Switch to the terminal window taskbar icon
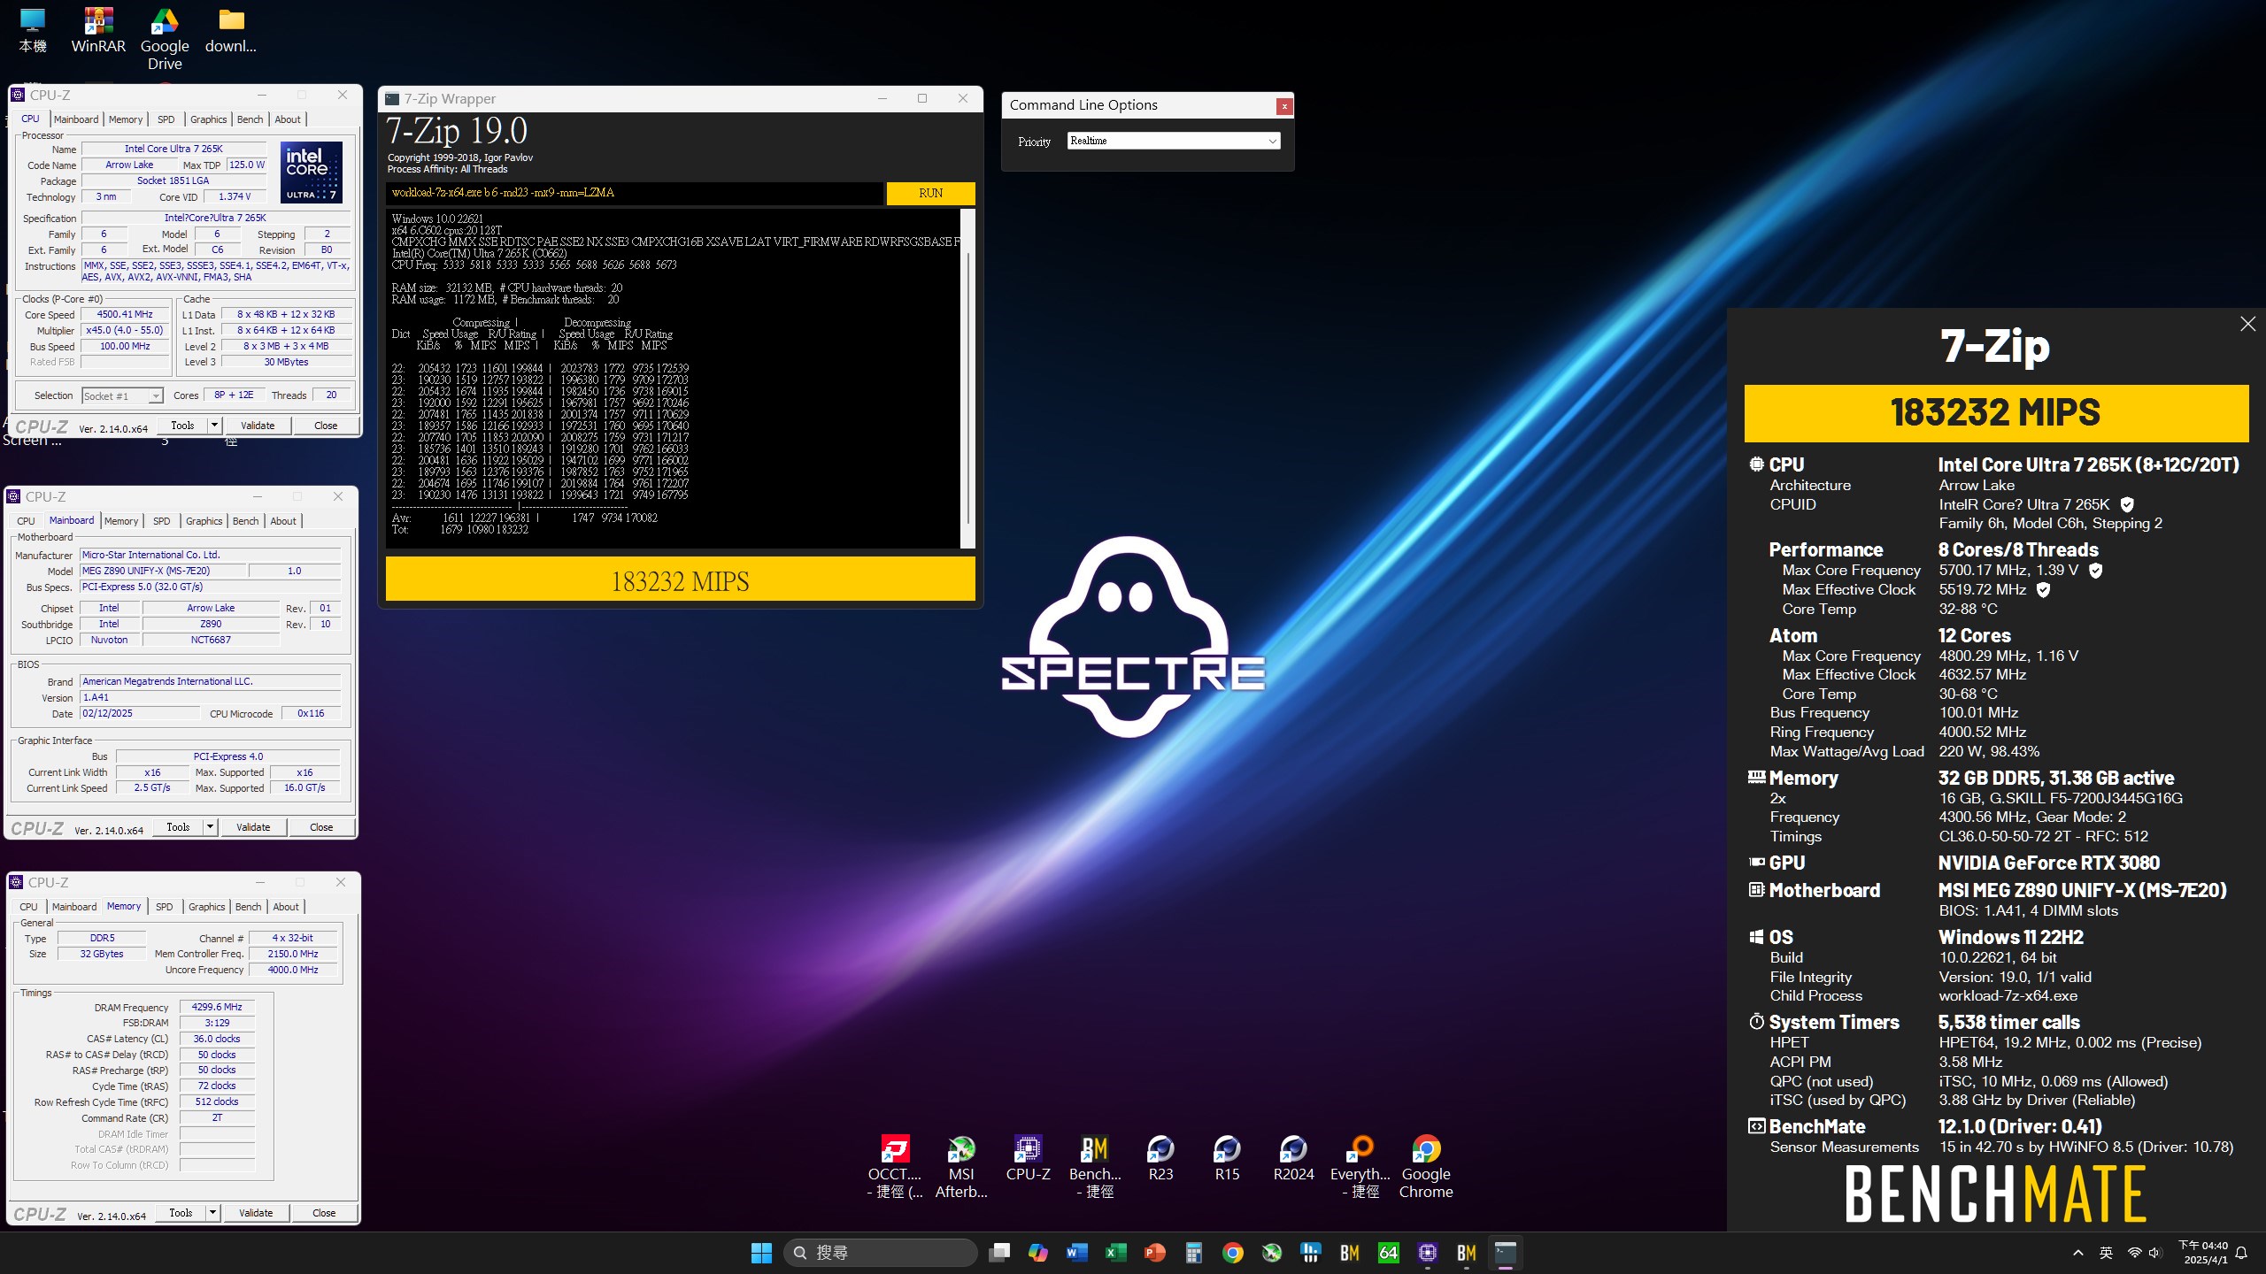This screenshot has height=1274, width=2266. pyautogui.click(x=1506, y=1253)
